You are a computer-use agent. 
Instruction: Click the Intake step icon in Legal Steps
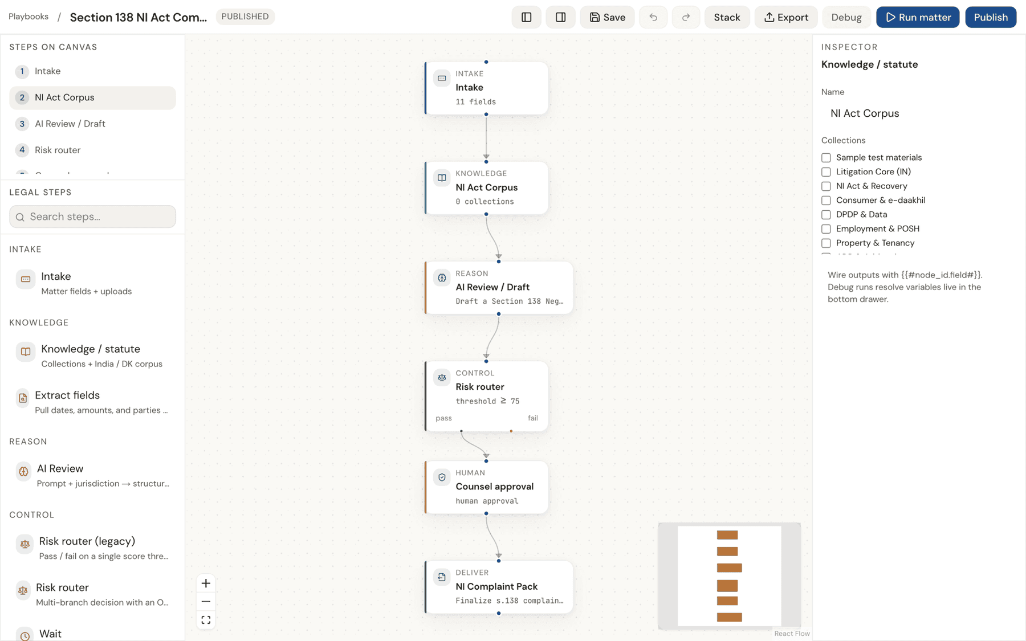(x=26, y=279)
